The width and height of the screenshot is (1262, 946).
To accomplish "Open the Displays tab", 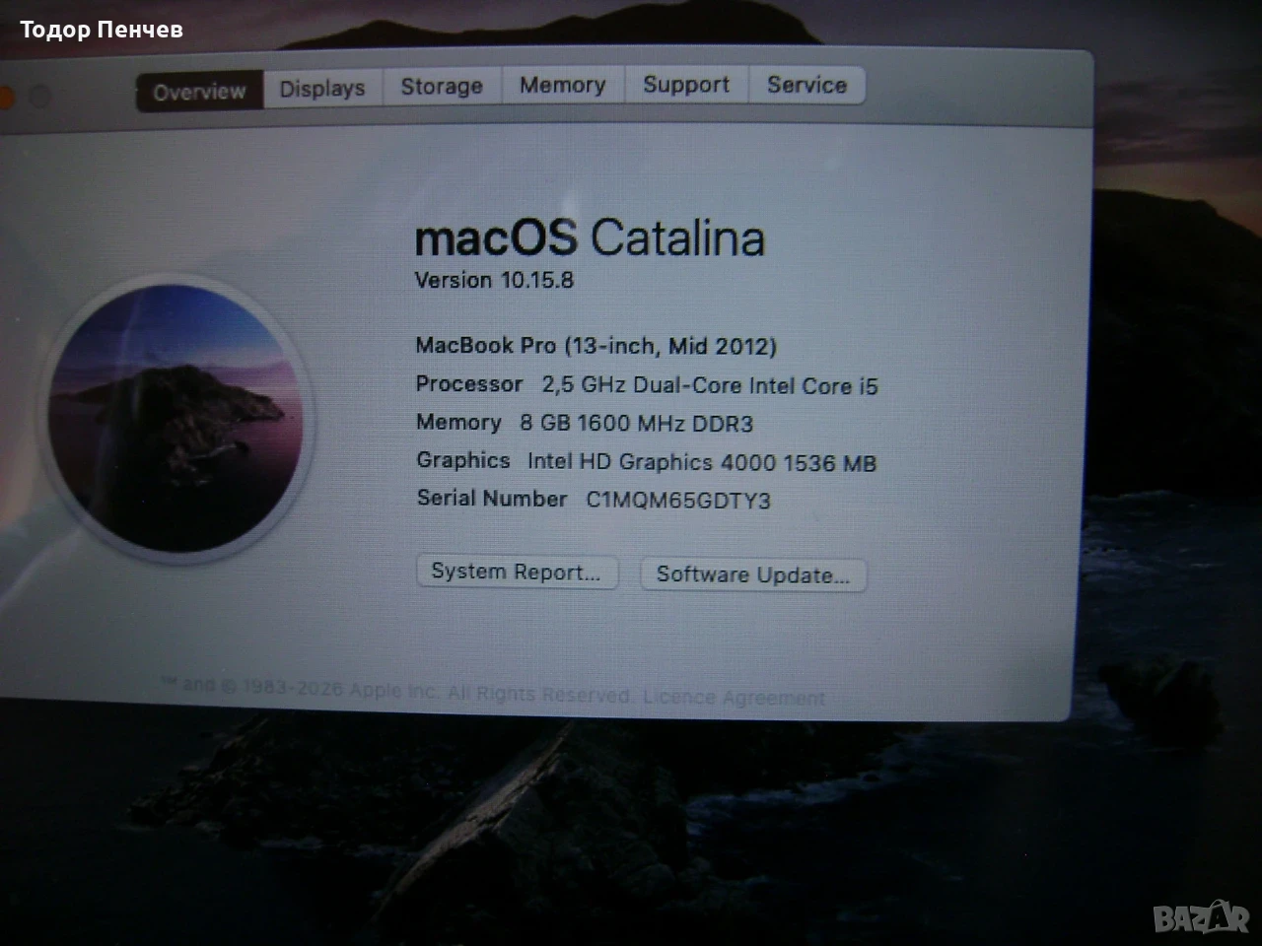I will 322,89.
